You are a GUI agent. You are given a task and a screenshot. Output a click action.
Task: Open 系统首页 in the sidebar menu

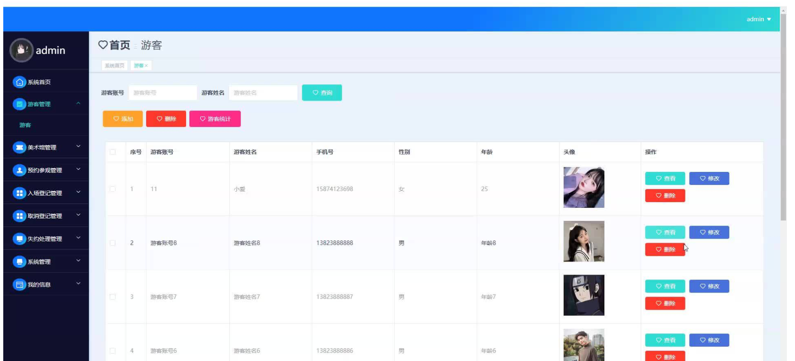tap(39, 82)
